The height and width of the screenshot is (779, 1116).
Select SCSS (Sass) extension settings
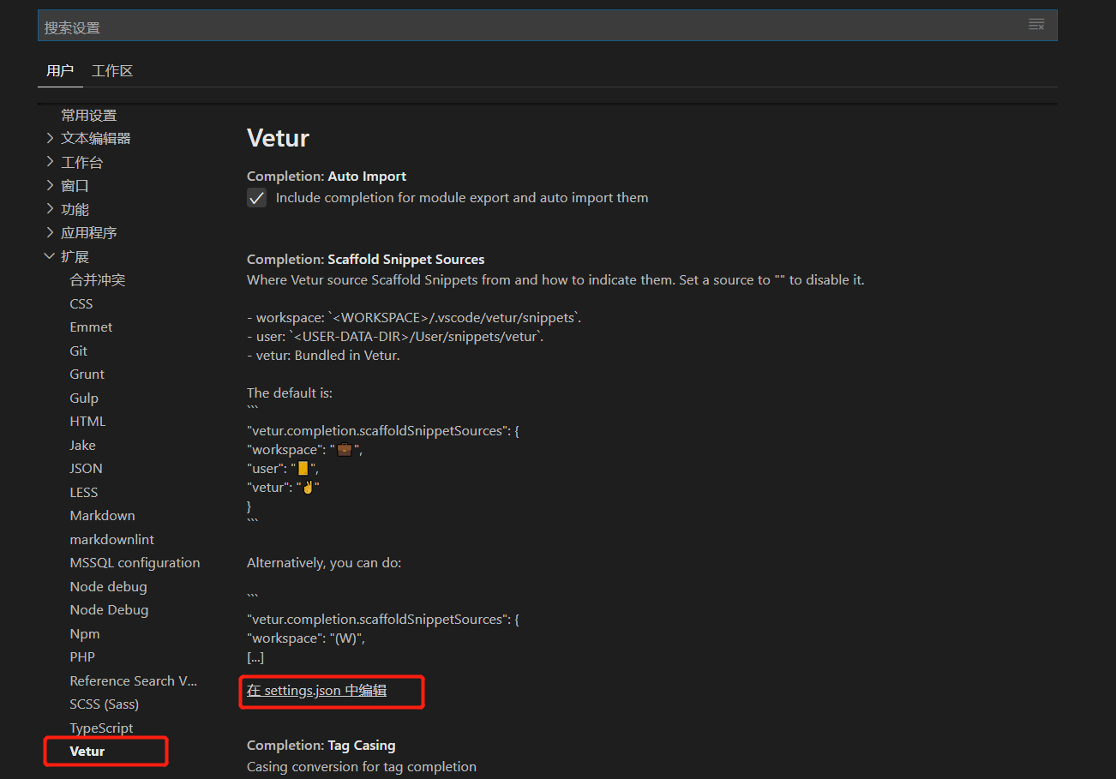pyautogui.click(x=105, y=704)
